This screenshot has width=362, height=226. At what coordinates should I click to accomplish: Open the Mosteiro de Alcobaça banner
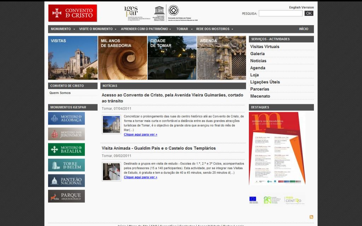point(66,118)
